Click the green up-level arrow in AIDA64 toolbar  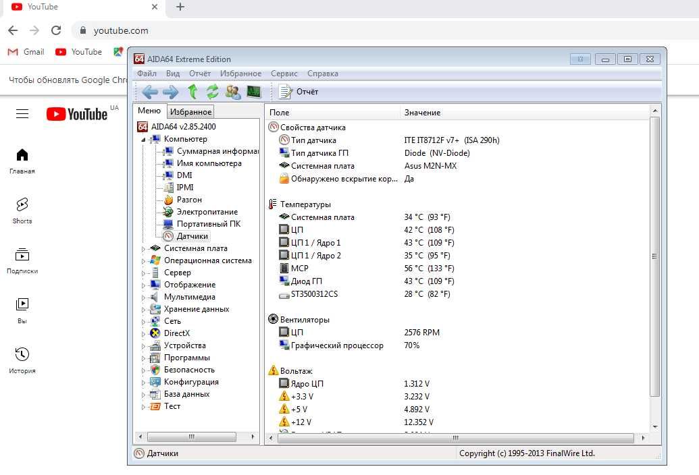(192, 92)
